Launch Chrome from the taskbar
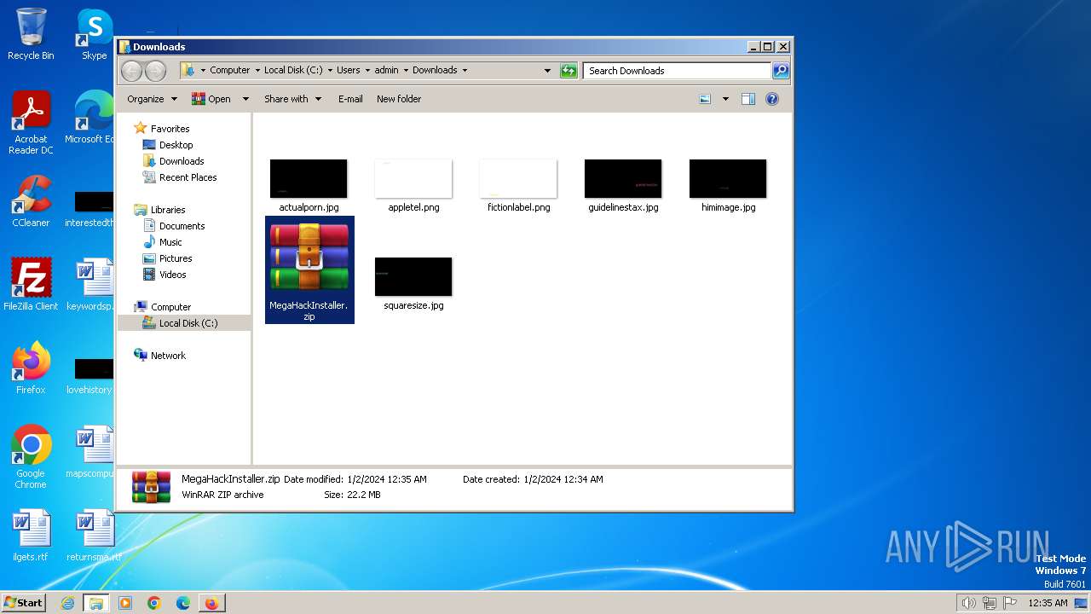This screenshot has height=614, width=1091. point(154,603)
